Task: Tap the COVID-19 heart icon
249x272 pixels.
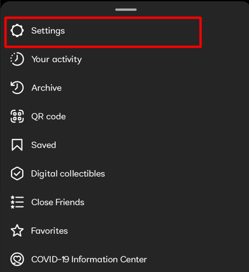Action: click(17, 259)
